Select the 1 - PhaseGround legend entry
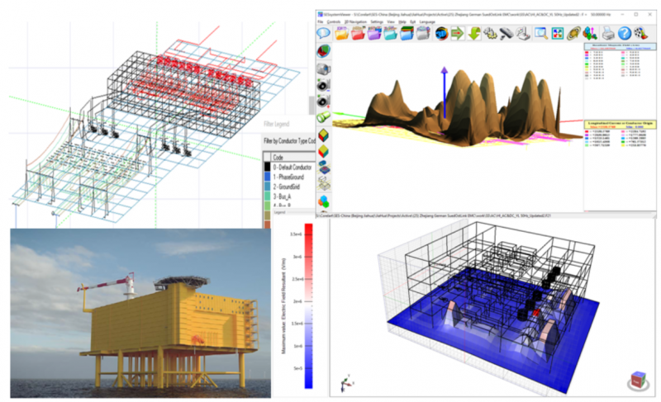The image size is (661, 402). 290,177
